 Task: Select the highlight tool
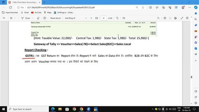coord(11,18)
